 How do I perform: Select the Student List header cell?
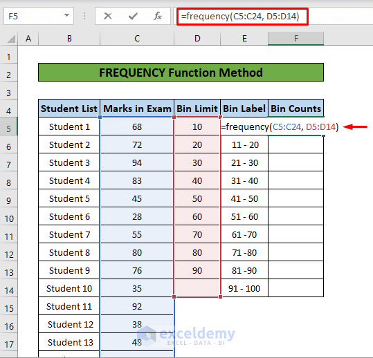pyautogui.click(x=69, y=109)
